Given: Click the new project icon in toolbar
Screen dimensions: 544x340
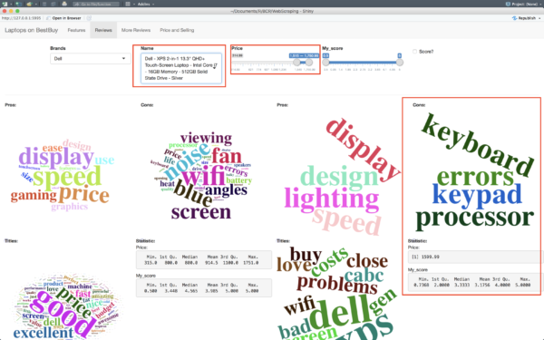Looking at the screenshot, I should point(18,5).
